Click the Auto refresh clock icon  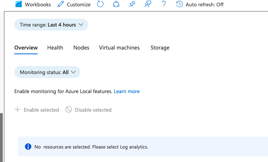click(x=180, y=4)
